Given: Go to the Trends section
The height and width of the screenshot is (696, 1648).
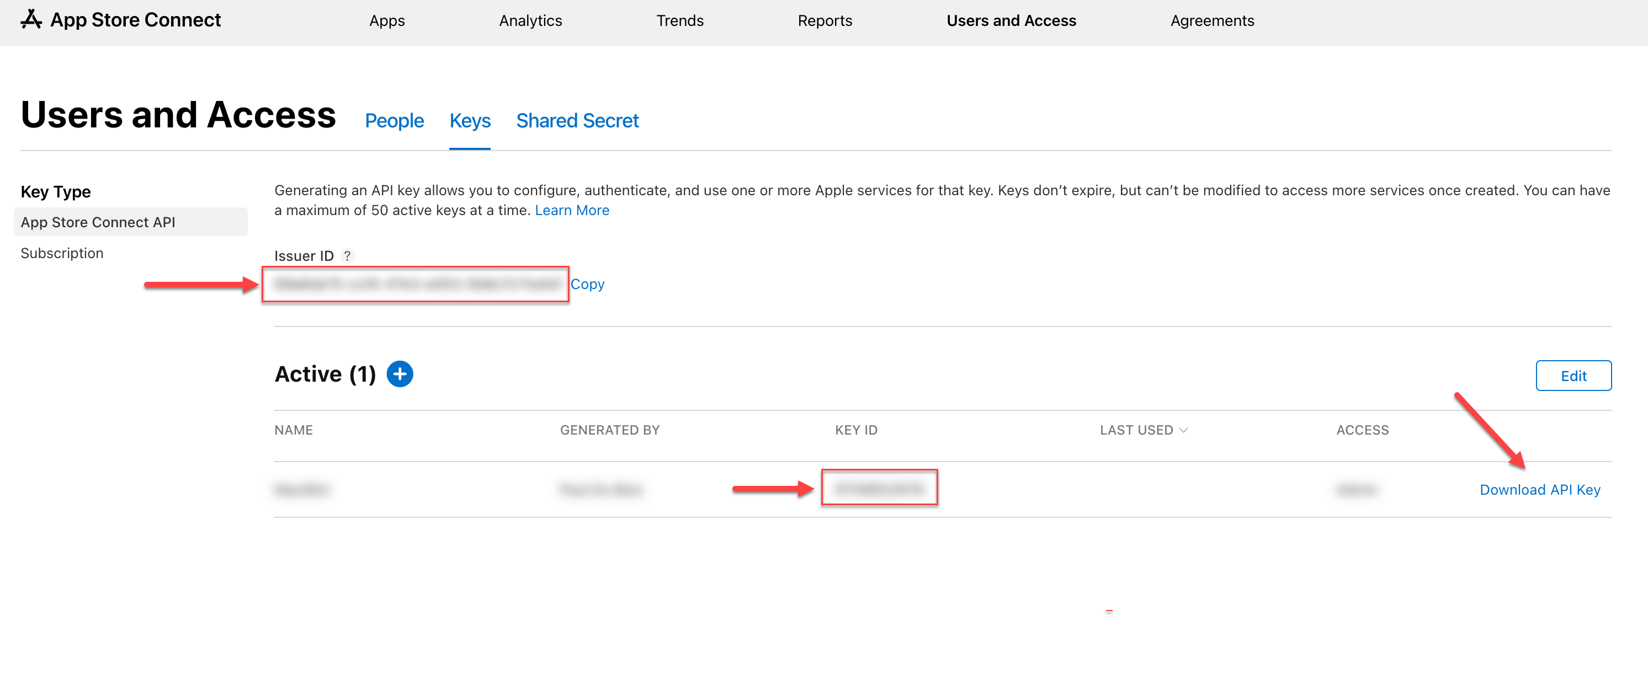Looking at the screenshot, I should [x=679, y=20].
